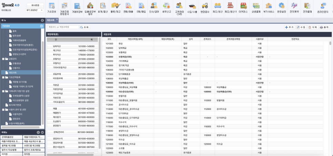This screenshot has width=333, height=156.
Task: Open the 구매/매입 module
Action: [141, 8]
